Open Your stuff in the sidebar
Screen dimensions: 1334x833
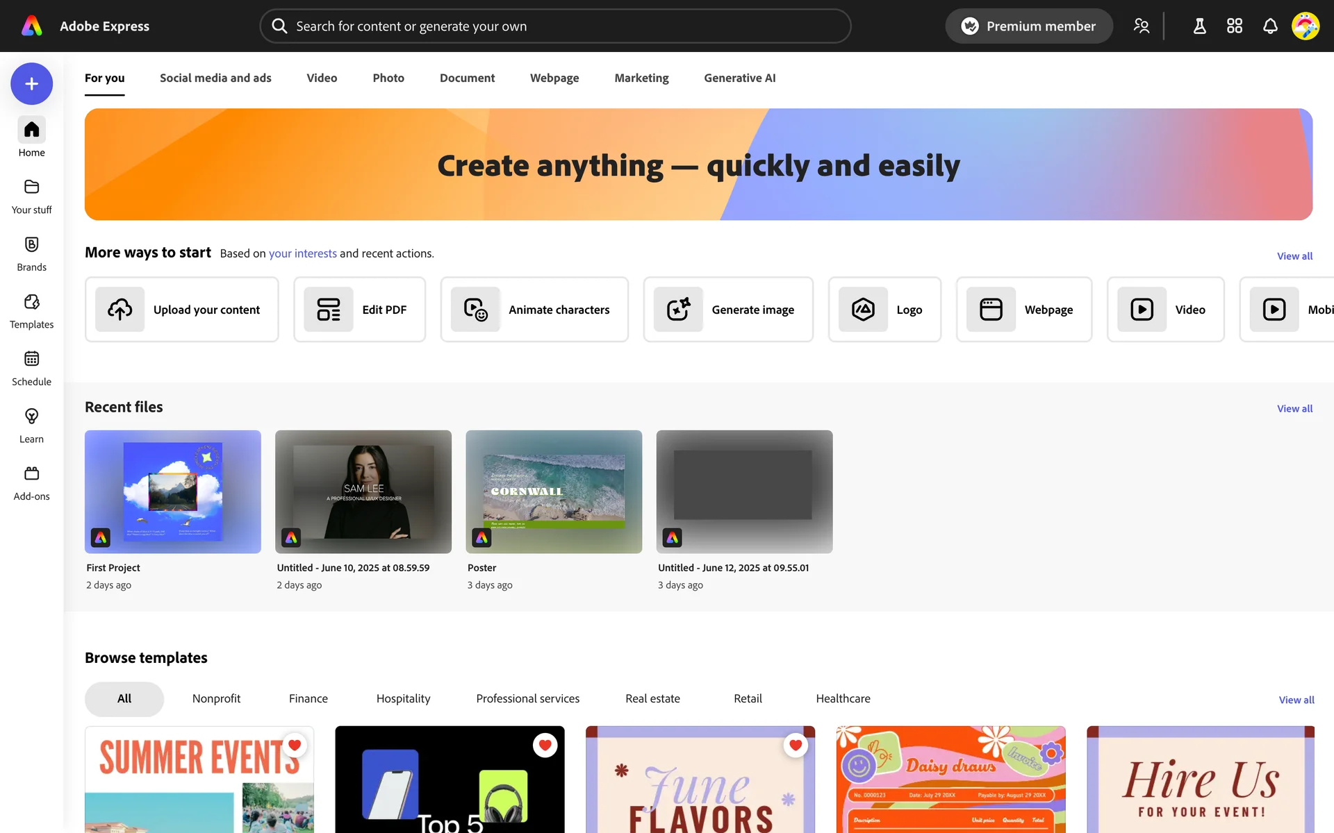tap(31, 195)
